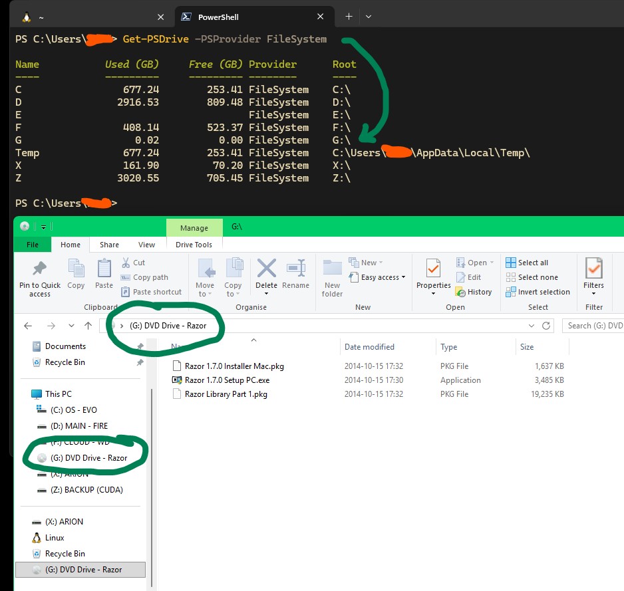Click the Search (G:) DVD input field

click(593, 326)
